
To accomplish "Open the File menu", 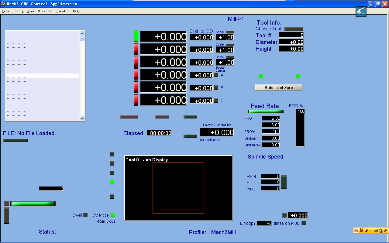I will click(5, 11).
